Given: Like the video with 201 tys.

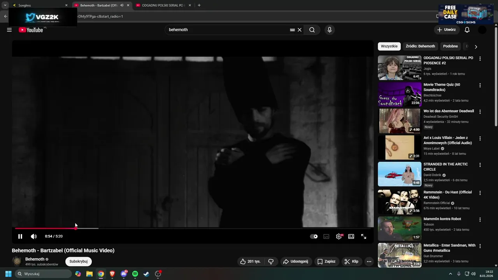Looking at the screenshot, I should [251, 261].
